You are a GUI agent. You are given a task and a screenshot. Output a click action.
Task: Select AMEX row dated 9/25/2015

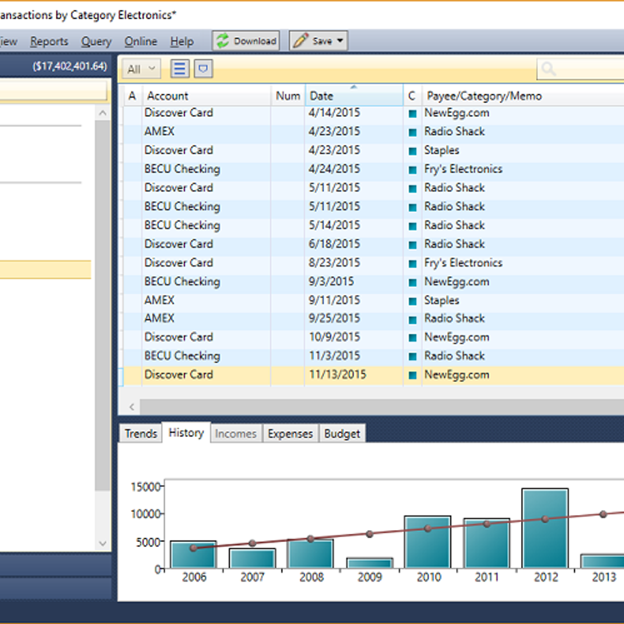[x=374, y=318]
